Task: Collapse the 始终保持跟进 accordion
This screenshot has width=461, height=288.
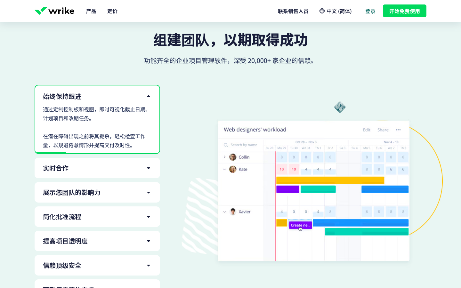Action: [x=148, y=96]
